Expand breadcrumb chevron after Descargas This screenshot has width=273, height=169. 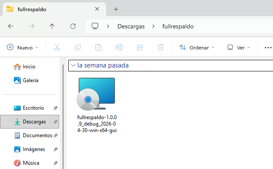153,26
